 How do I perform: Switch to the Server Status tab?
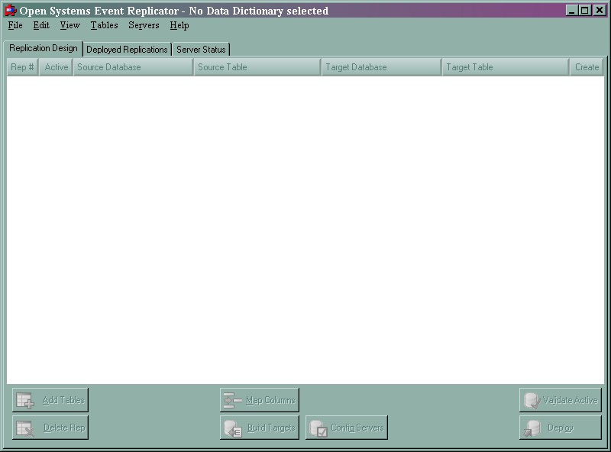coord(201,49)
